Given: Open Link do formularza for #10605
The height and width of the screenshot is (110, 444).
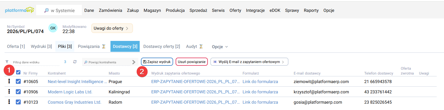Looking at the screenshot, I should click(260, 82).
